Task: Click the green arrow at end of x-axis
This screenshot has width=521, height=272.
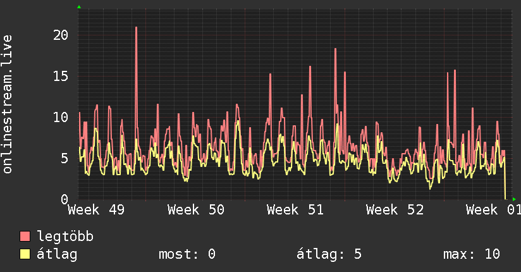Action: point(514,199)
